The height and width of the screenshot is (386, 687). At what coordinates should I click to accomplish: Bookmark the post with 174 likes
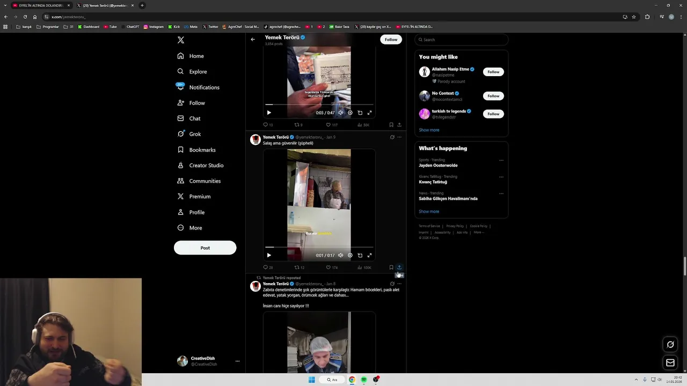tap(391, 268)
